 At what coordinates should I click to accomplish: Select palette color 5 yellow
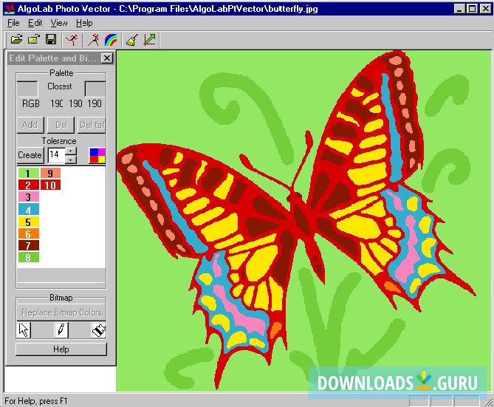click(x=28, y=222)
